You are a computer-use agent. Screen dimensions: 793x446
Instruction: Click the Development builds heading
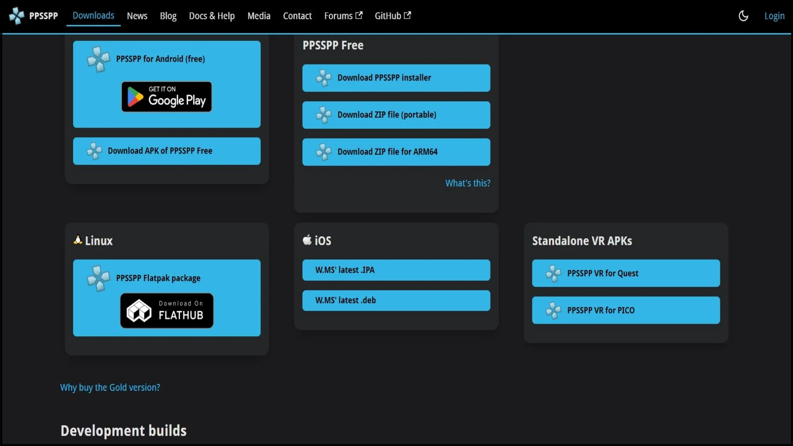(123, 431)
